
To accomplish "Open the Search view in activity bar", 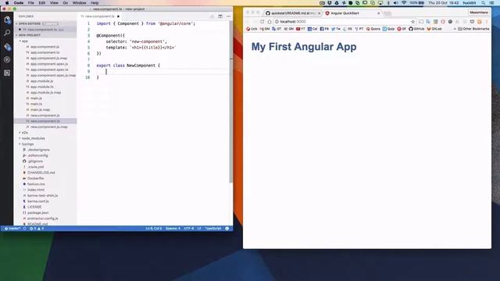I will [7, 33].
